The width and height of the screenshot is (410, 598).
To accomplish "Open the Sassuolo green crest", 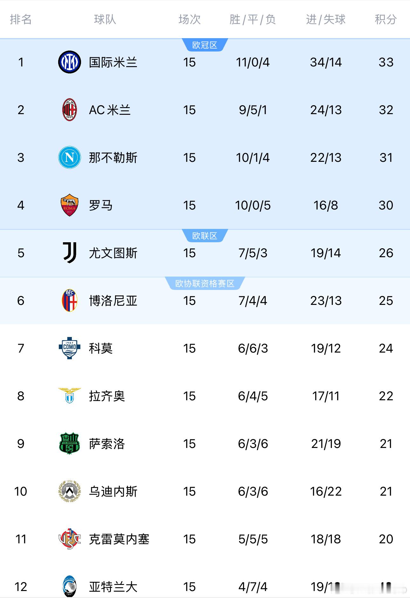I will point(69,443).
